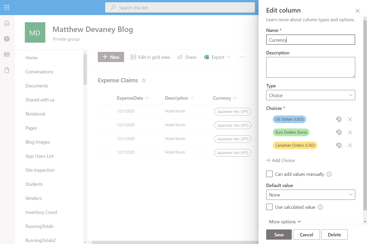Click the Save button
367x244 pixels.
click(x=279, y=234)
